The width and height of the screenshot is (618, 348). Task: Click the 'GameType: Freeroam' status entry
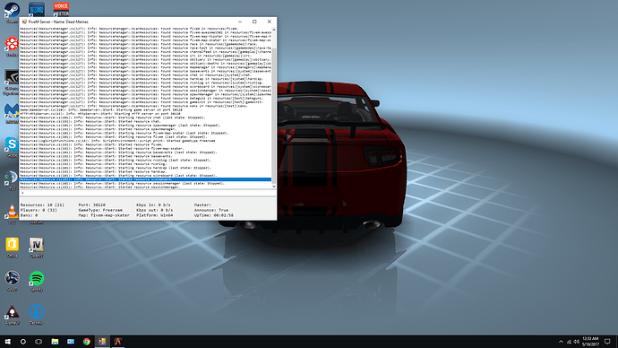click(x=100, y=210)
